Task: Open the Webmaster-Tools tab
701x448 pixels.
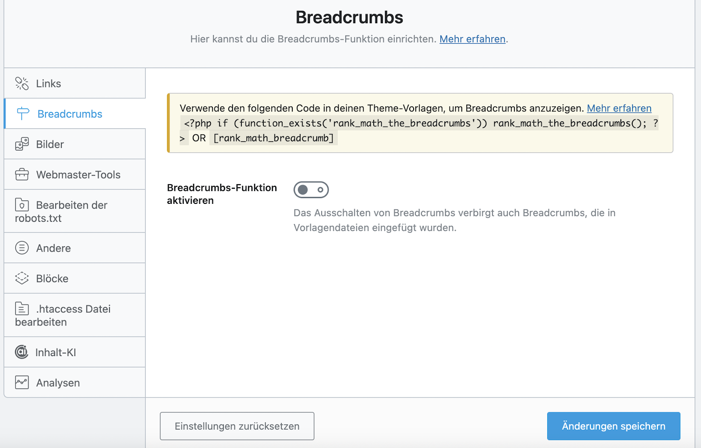Action: pyautogui.click(x=74, y=175)
